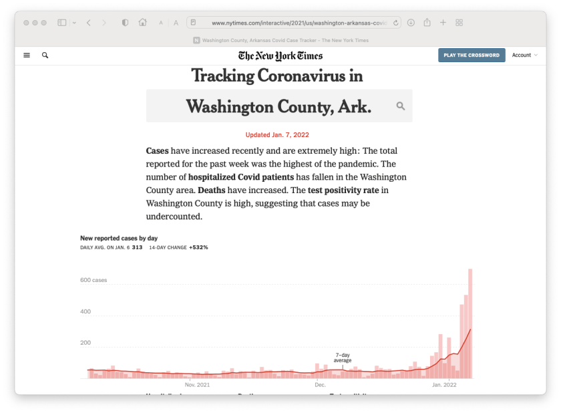Click the Downloads icon in Safari
The width and height of the screenshot is (561, 413).
point(411,22)
